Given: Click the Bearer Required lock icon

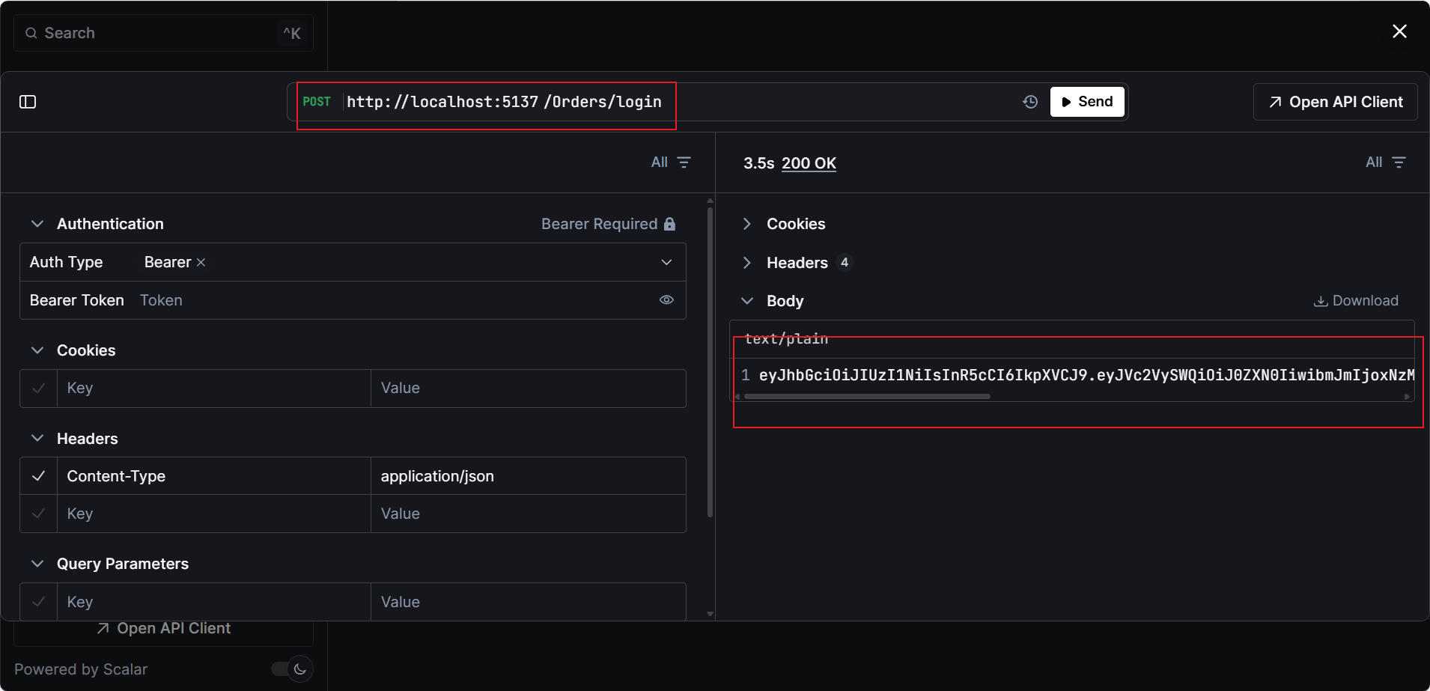Looking at the screenshot, I should pyautogui.click(x=670, y=224).
